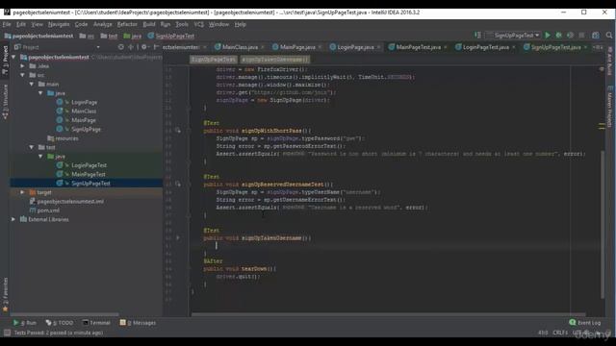Collapse the src folder
This screenshot has width=616, height=346.
click(23, 75)
